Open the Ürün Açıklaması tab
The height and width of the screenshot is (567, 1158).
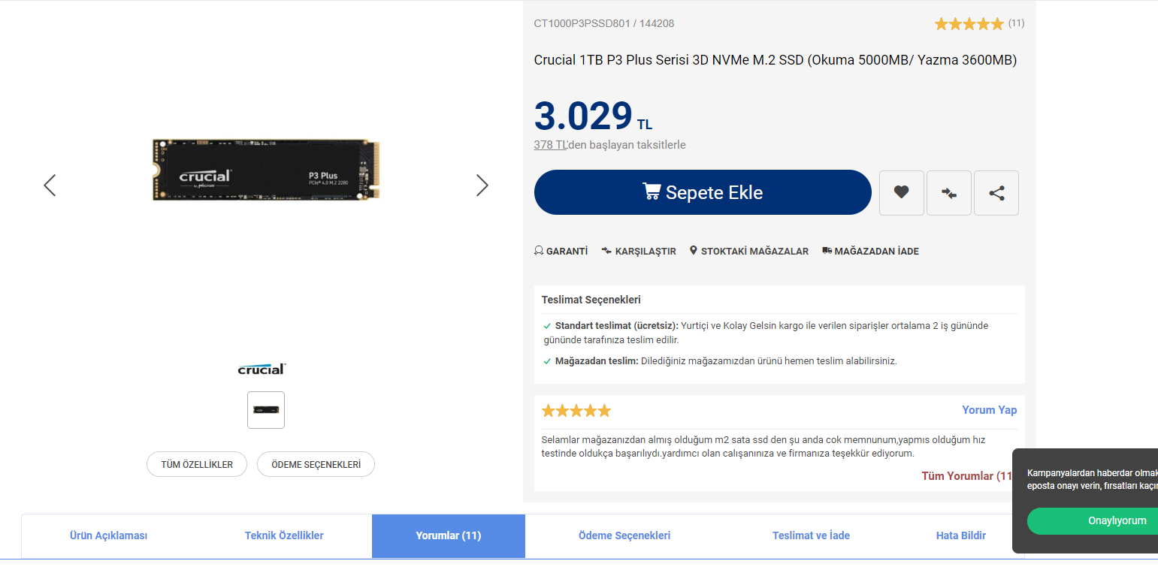point(108,535)
